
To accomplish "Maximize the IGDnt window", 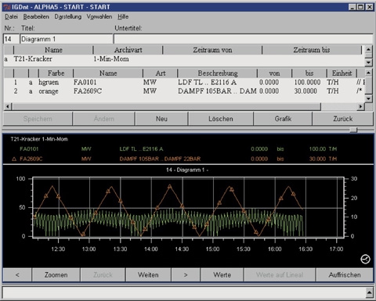I will coord(360,7).
